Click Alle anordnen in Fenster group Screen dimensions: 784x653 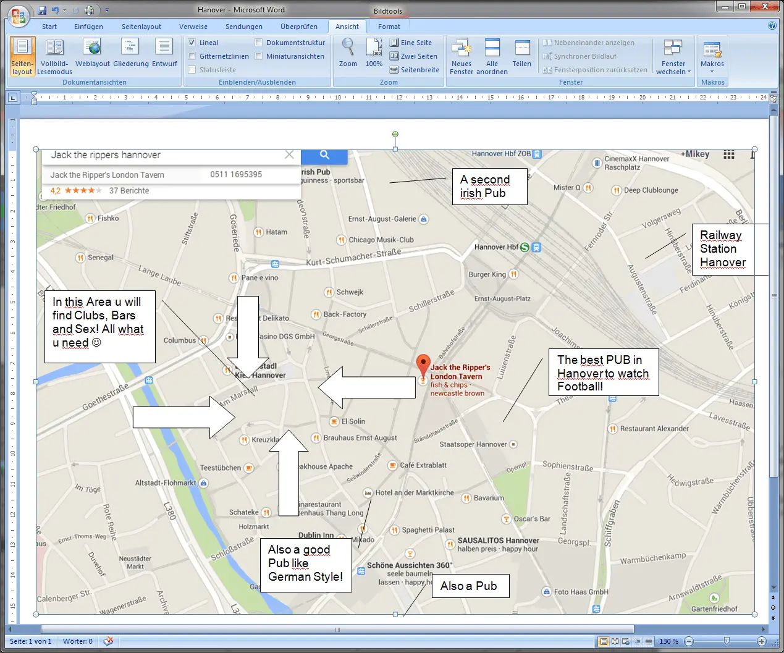pos(492,56)
